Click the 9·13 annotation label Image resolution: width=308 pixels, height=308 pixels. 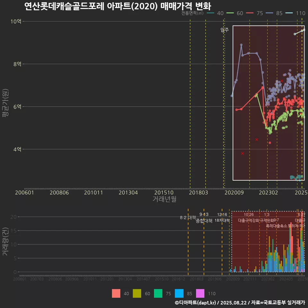click(x=204, y=215)
